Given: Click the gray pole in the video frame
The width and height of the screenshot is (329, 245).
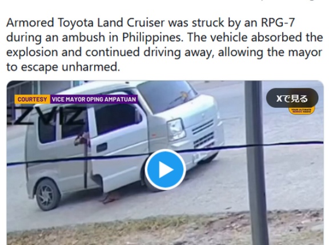Looking at the screenshot, I should tap(256, 163).
